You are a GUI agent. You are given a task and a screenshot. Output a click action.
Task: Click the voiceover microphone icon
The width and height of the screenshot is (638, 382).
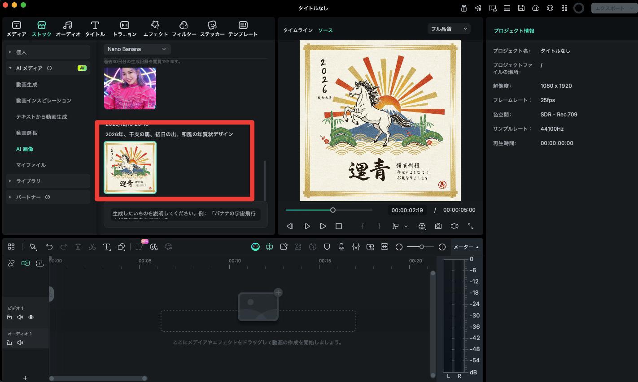[x=341, y=247]
